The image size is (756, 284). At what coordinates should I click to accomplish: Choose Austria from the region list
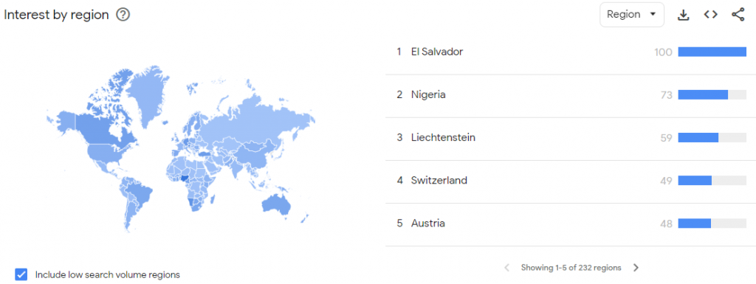[x=571, y=224]
